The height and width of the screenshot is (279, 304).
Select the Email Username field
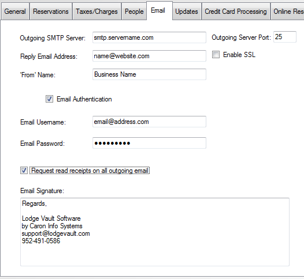click(149, 122)
